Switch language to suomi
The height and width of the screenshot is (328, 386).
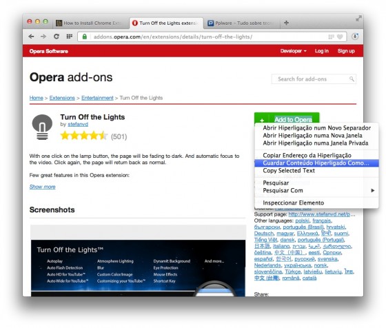pos(341,234)
